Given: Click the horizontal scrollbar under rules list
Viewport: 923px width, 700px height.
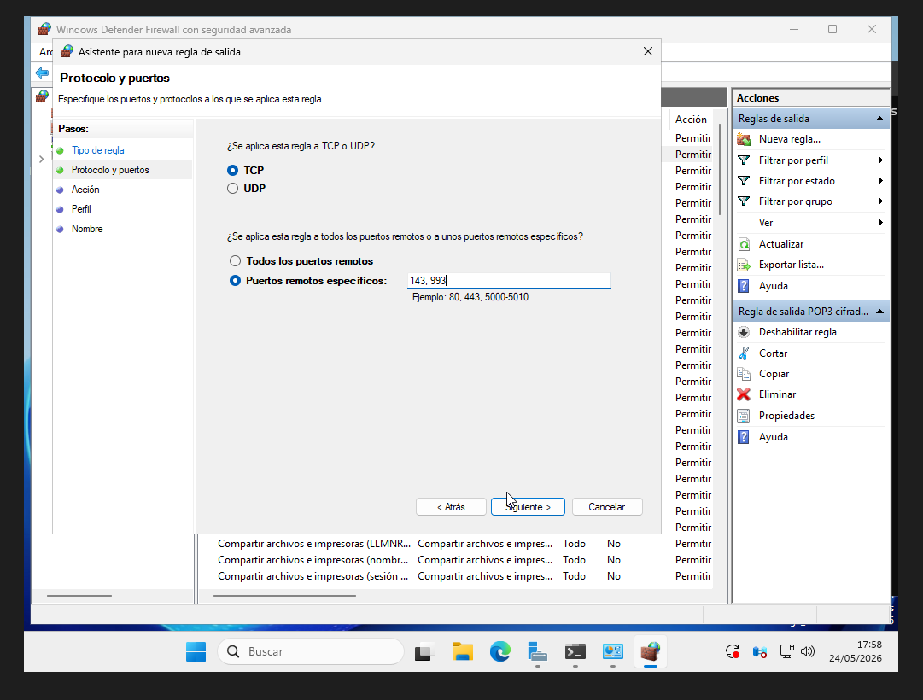Looking at the screenshot, I should [284, 596].
